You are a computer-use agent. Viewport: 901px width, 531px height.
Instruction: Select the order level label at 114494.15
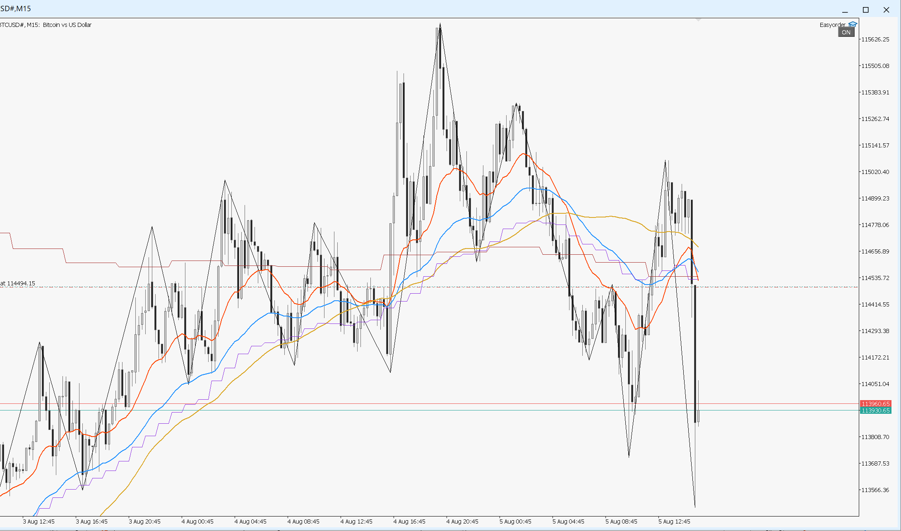point(18,283)
